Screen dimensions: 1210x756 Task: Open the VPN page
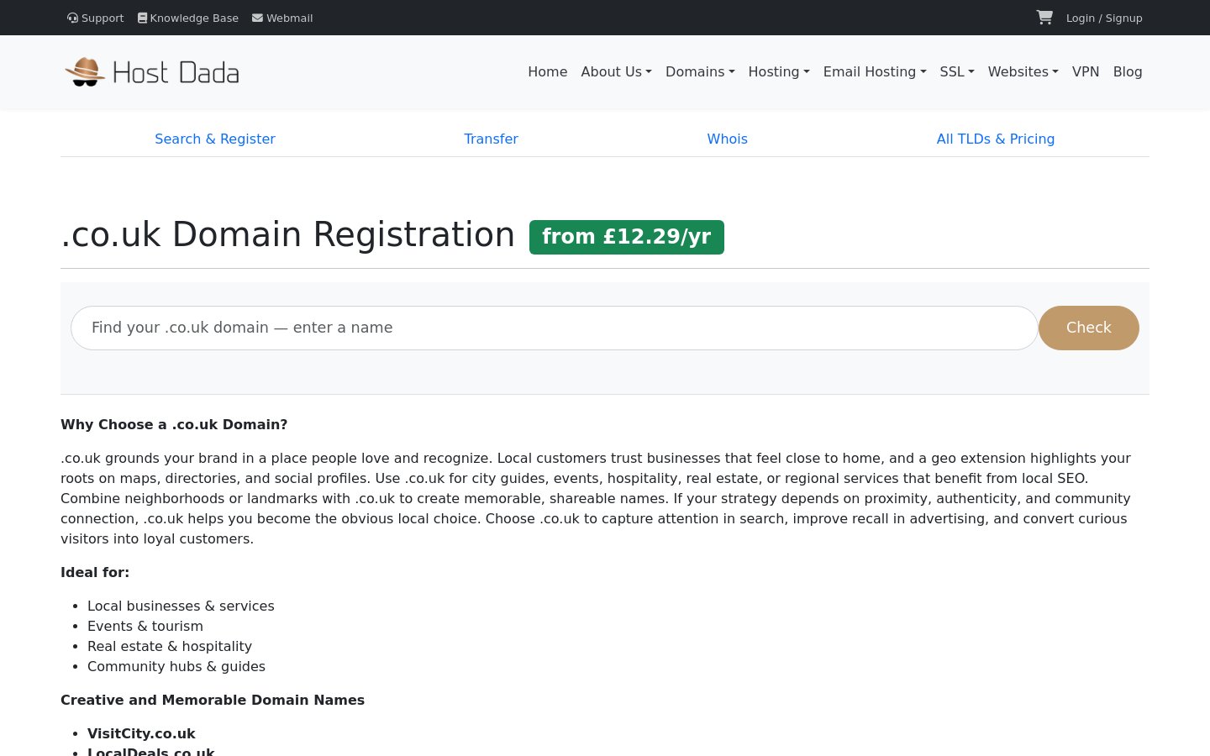pyautogui.click(x=1086, y=72)
